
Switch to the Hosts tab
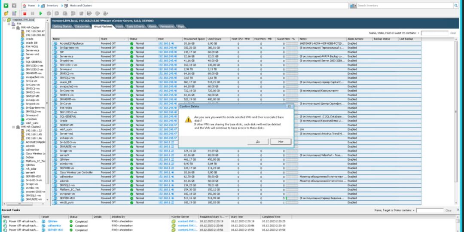[x=120, y=27]
